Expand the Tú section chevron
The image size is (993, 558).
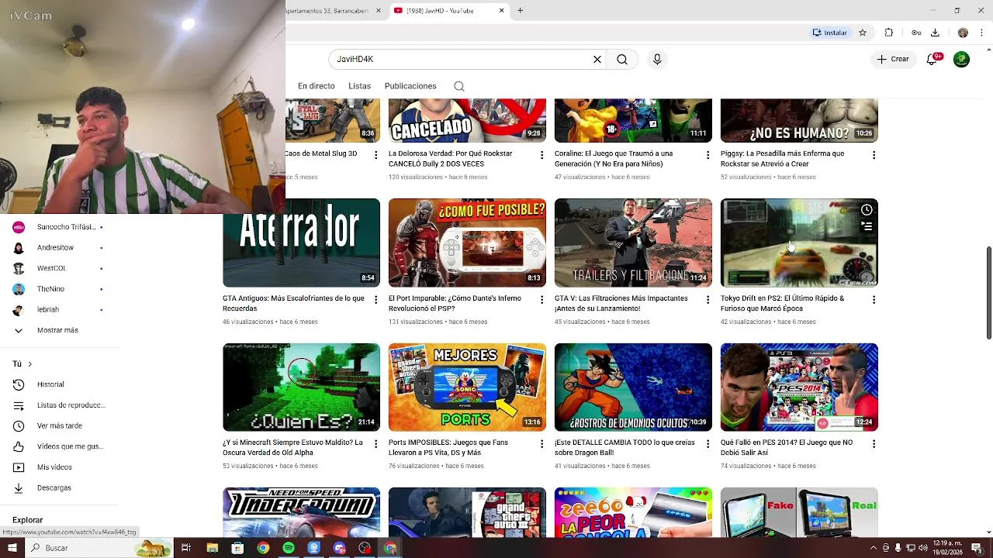(x=29, y=364)
